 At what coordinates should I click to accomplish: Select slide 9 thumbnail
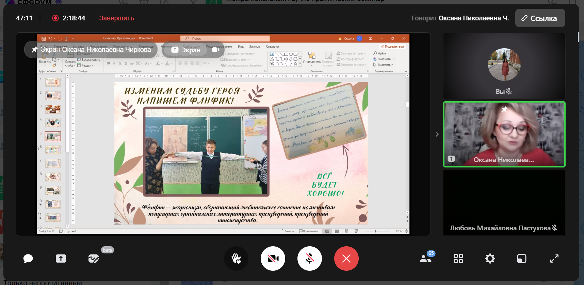[x=53, y=191]
